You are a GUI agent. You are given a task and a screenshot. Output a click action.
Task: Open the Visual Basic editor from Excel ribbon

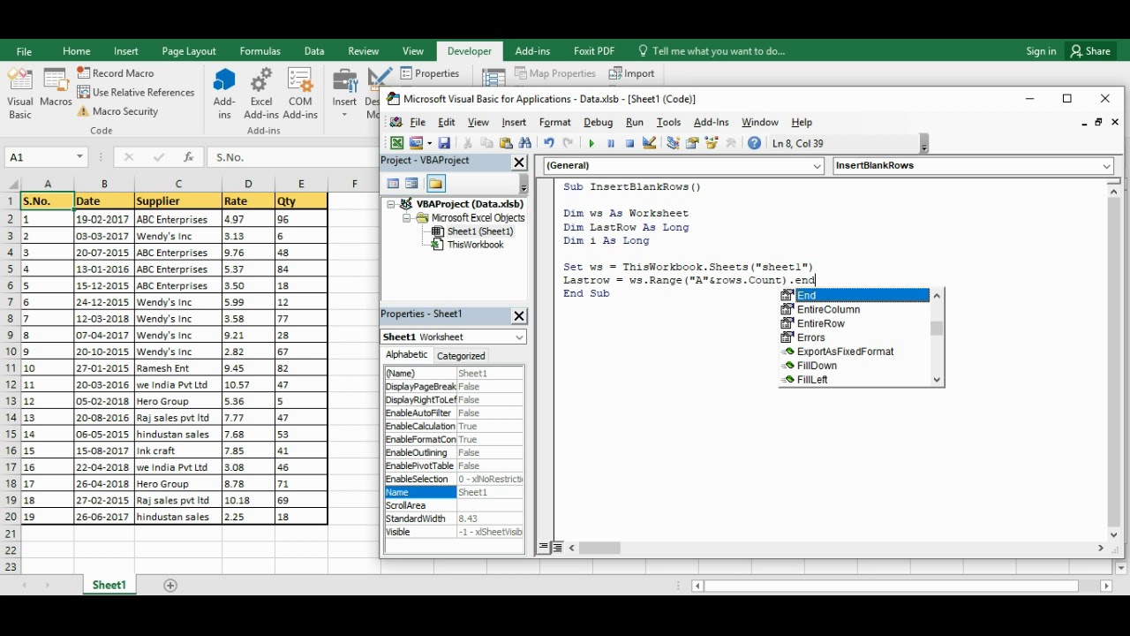20,94
